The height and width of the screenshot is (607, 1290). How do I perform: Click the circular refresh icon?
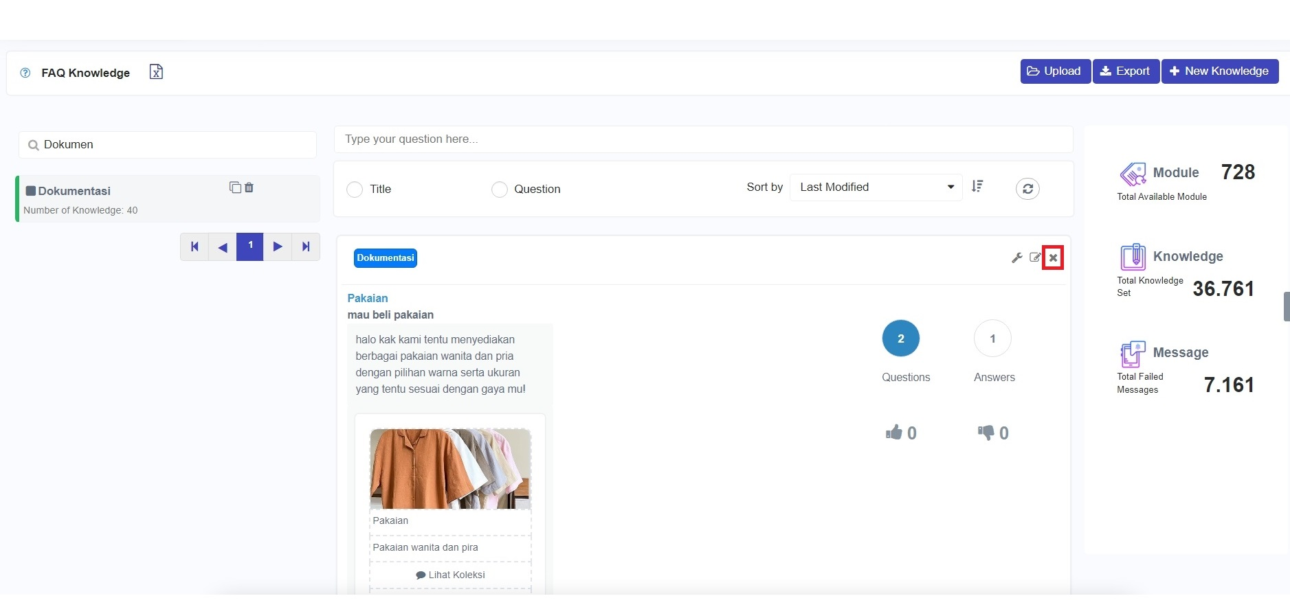(x=1027, y=189)
